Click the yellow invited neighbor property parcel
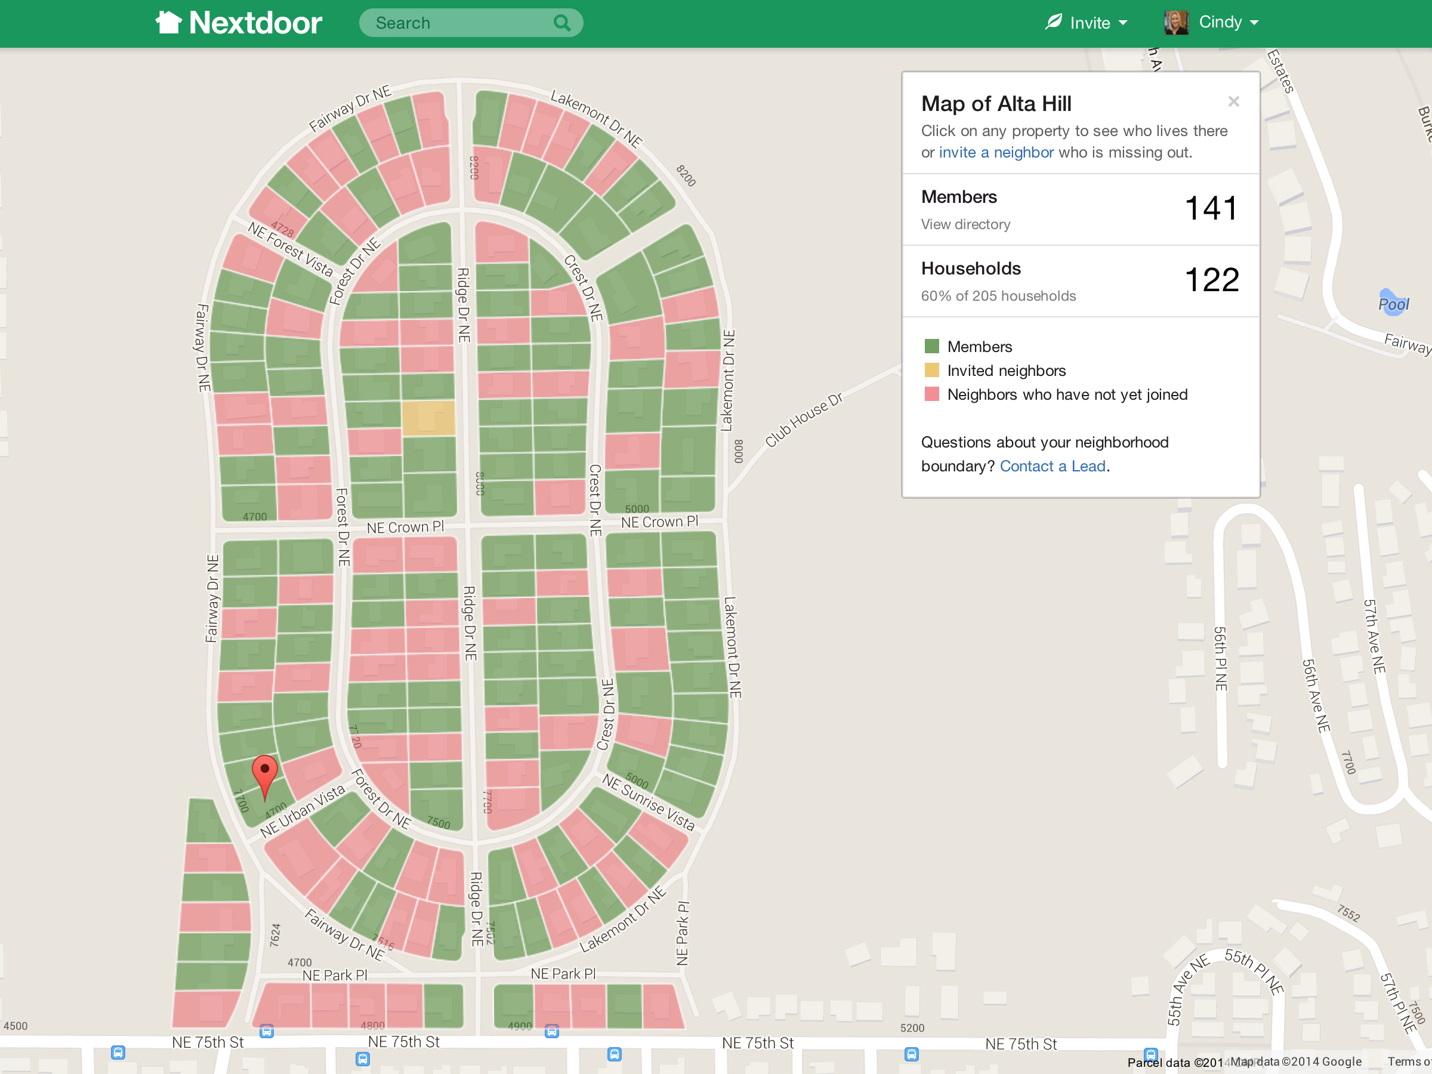1432x1074 pixels. click(428, 418)
